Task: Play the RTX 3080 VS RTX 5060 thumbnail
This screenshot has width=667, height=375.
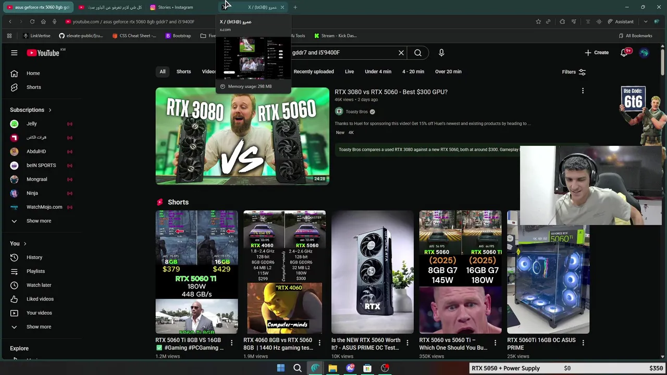Action: tap(242, 136)
